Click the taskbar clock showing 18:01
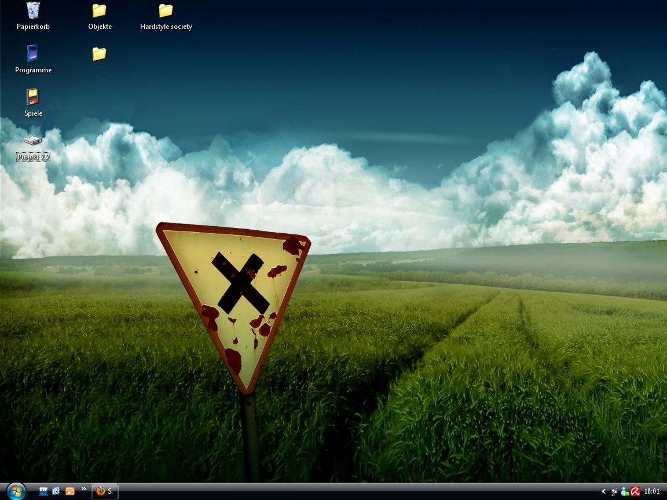Viewport: 667px width, 500px height. pos(652,492)
